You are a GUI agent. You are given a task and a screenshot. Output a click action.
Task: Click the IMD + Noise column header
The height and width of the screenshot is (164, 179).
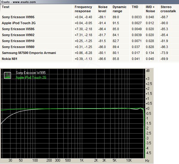pyautogui.click(x=150, y=9)
